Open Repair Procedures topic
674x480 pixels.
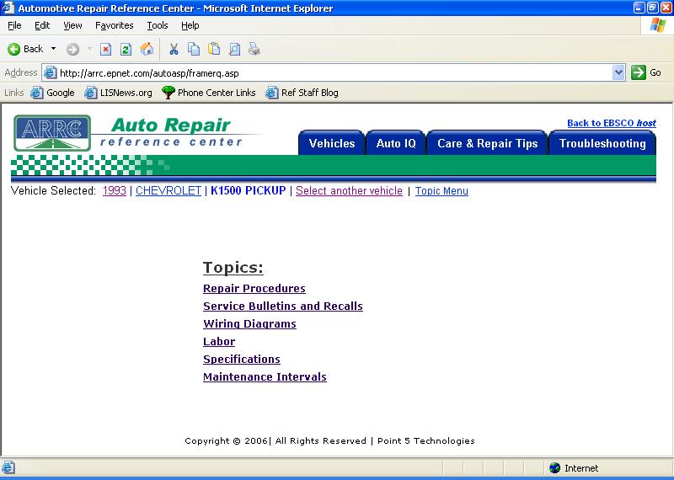coord(254,288)
